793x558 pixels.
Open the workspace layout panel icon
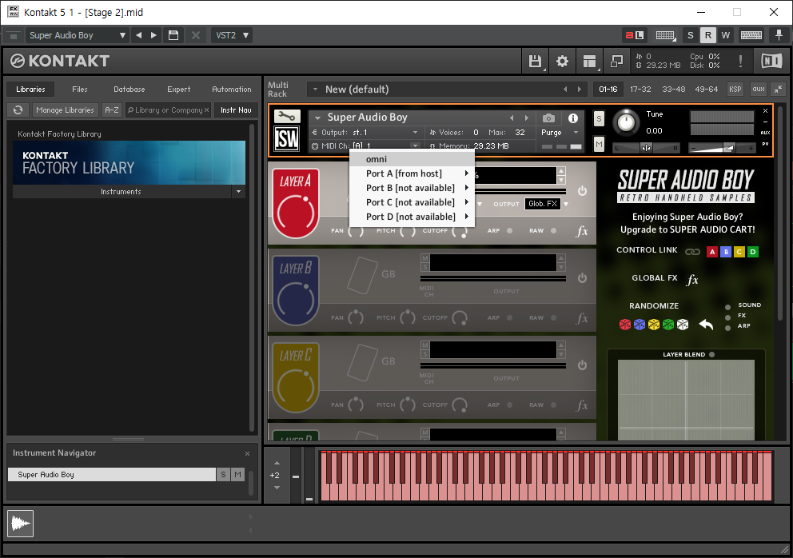coord(589,62)
